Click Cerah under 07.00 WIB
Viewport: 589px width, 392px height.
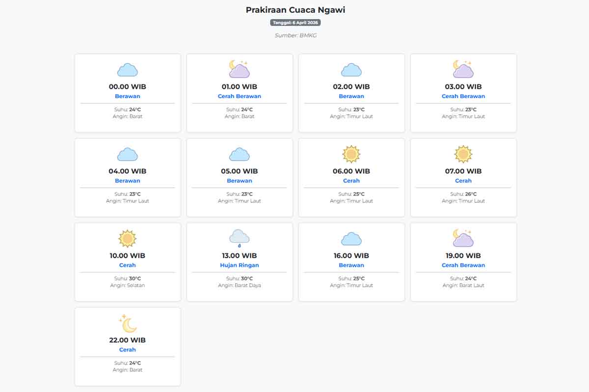[x=463, y=181]
